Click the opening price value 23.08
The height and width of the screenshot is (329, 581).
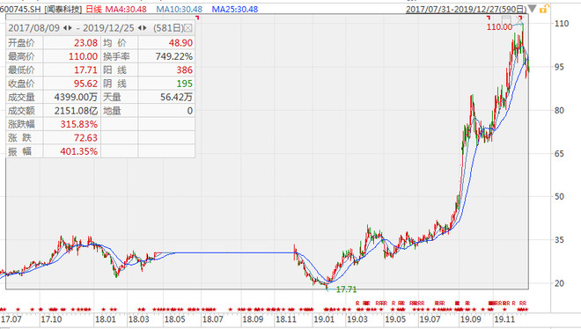(85, 43)
